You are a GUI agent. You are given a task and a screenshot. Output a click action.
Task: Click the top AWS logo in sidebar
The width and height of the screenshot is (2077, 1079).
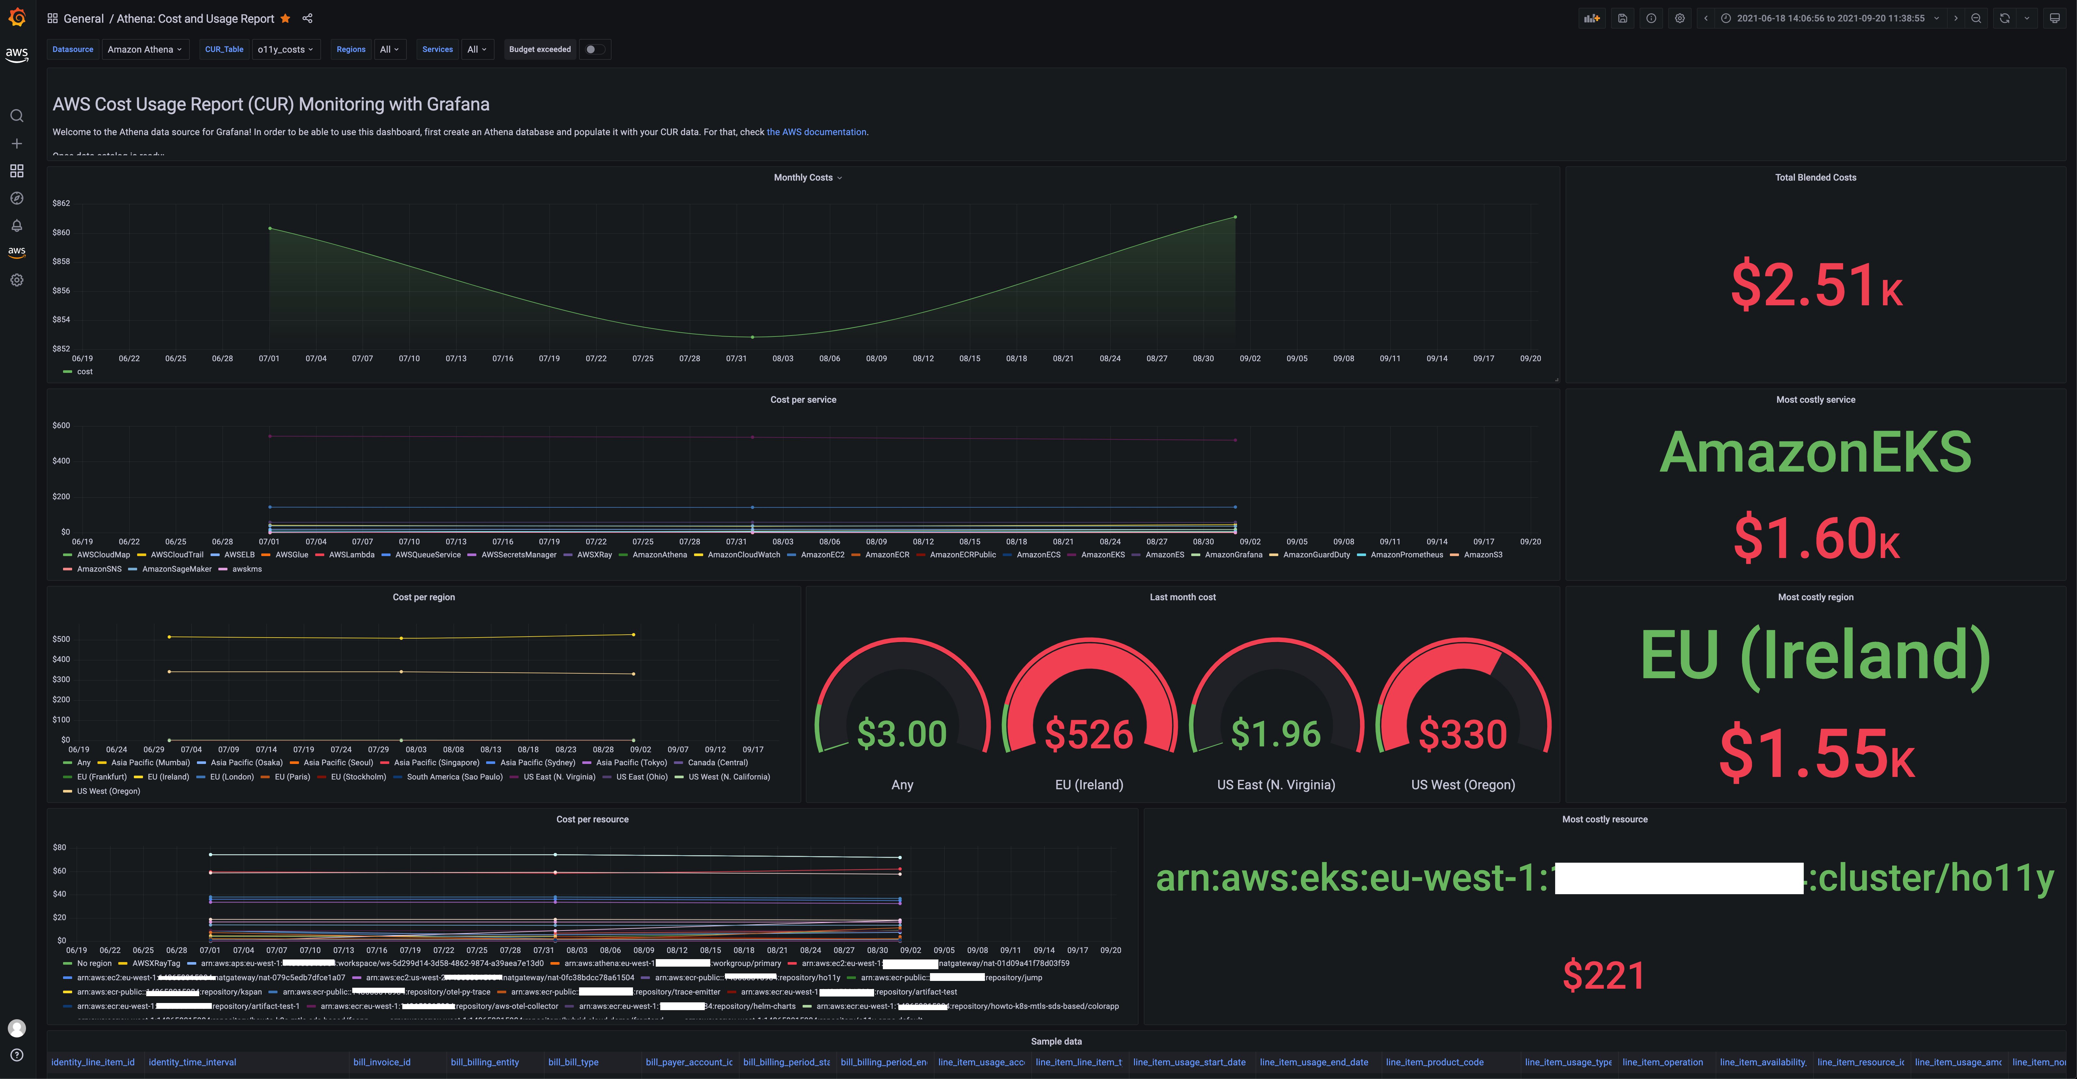click(17, 55)
